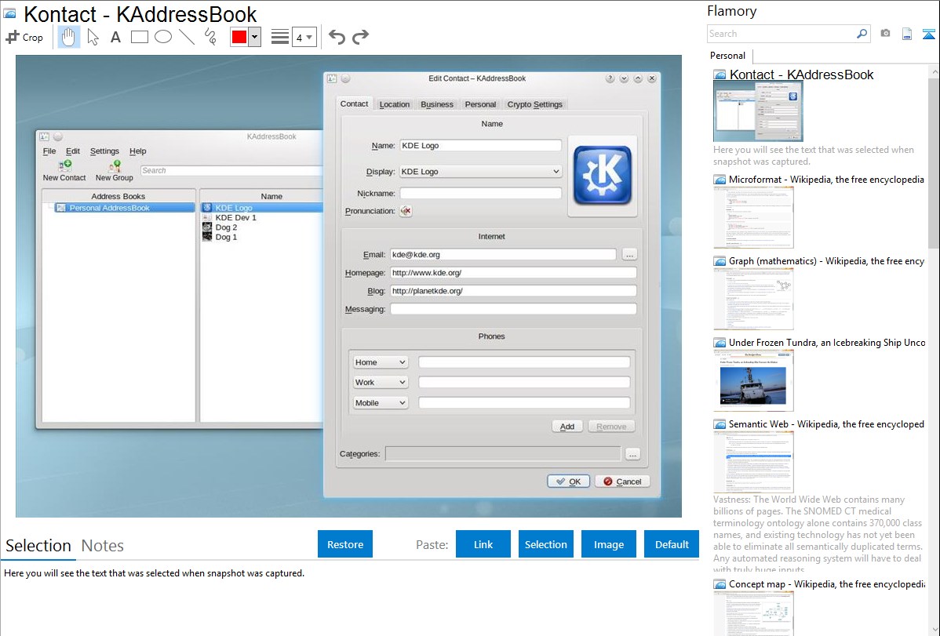Redo the last annotation
940x636 pixels.
pos(360,37)
